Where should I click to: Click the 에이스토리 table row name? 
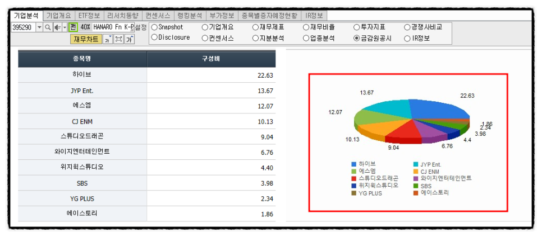click(82, 214)
